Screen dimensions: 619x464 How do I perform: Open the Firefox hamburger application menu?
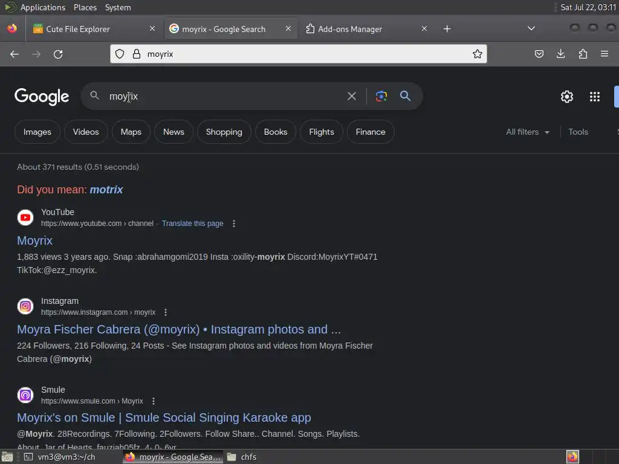pyautogui.click(x=604, y=54)
